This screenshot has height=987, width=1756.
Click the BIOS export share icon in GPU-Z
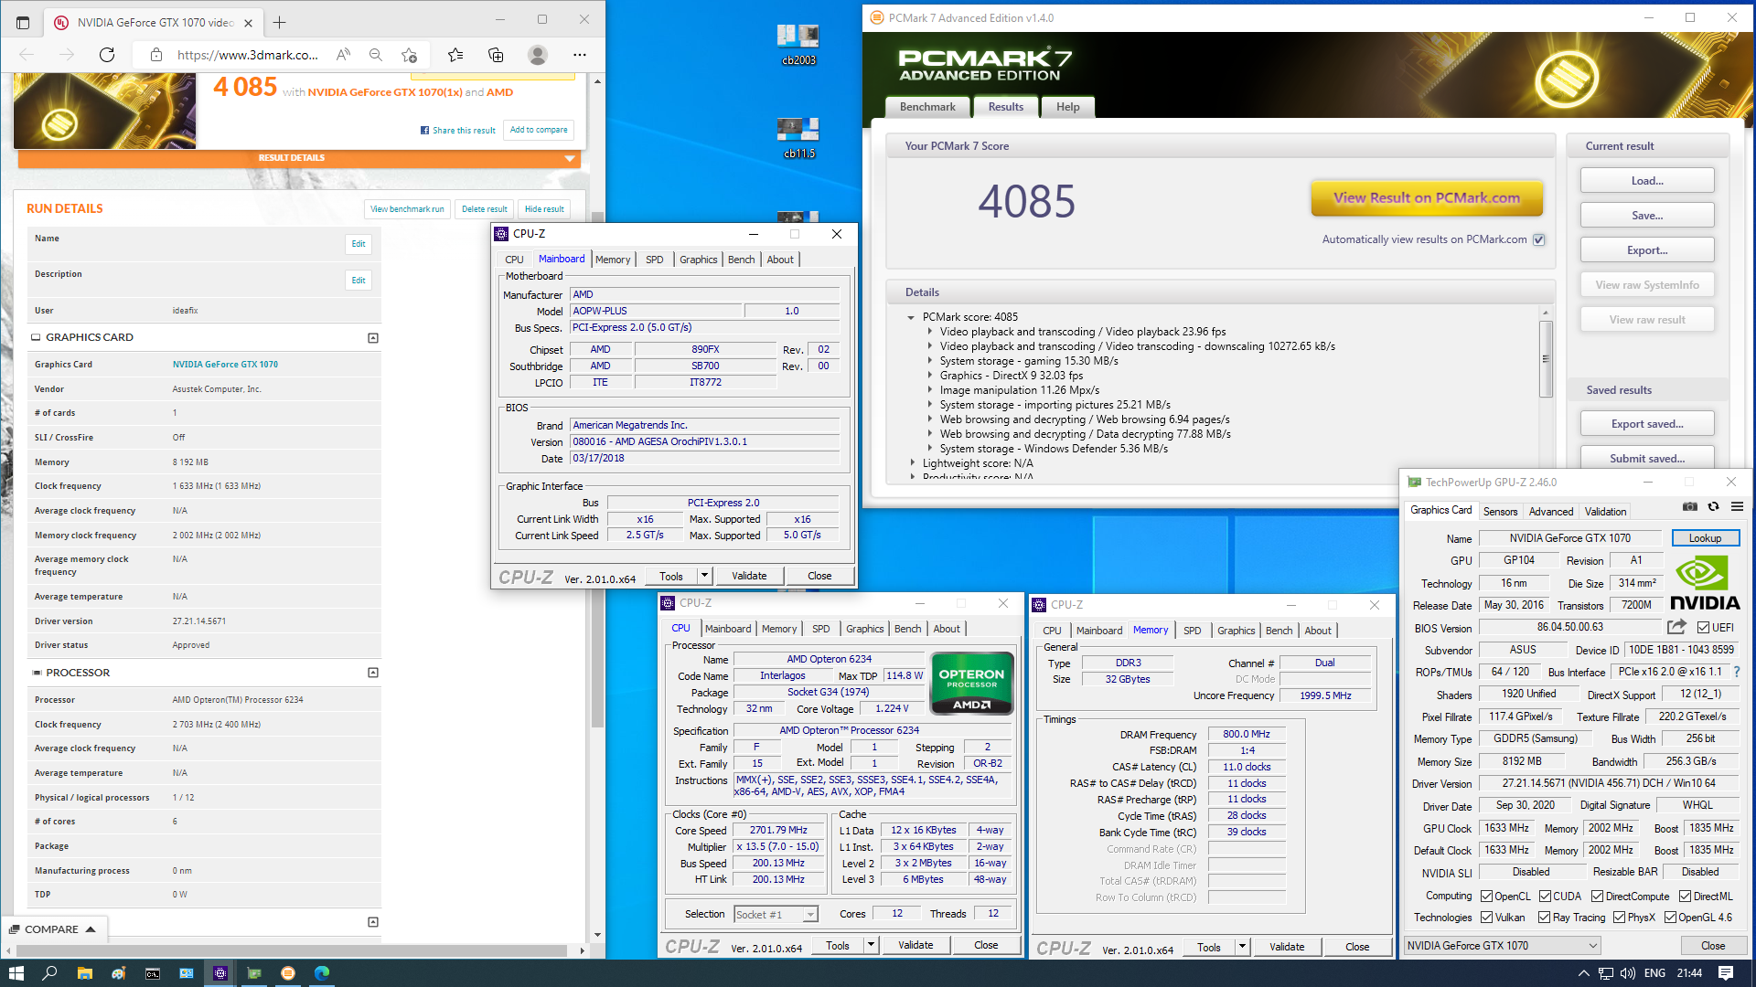click(1676, 627)
